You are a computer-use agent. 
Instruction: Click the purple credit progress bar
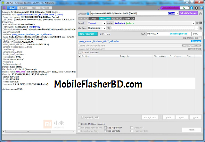click(x=170, y=8)
